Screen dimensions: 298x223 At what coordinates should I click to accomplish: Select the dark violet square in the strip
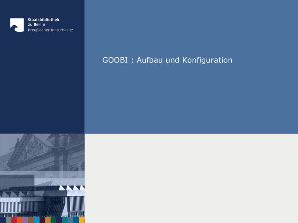tap(59, 220)
